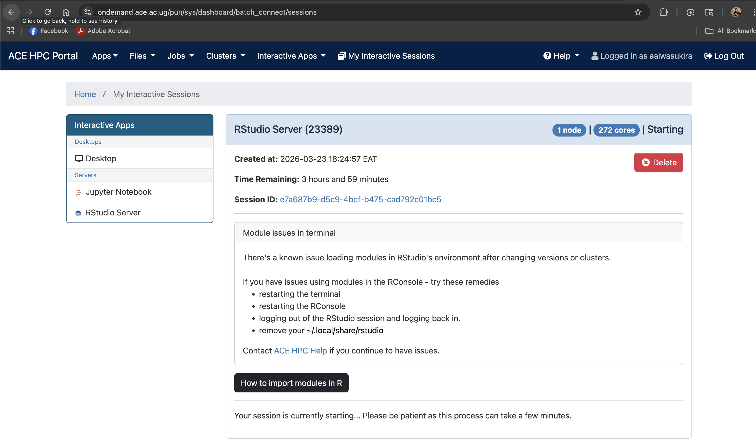Click the user profile avatar

click(737, 12)
